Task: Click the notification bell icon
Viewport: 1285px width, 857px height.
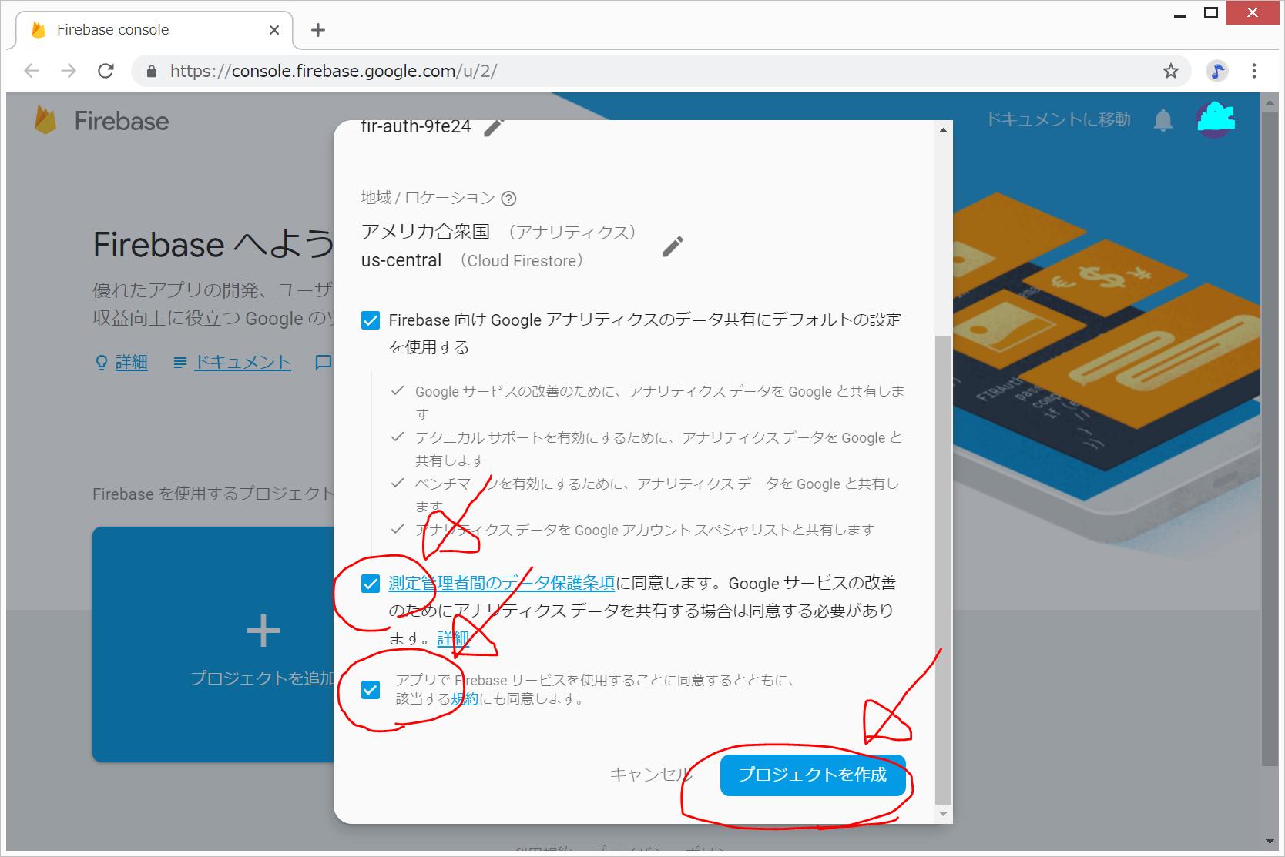Action: 1163,120
